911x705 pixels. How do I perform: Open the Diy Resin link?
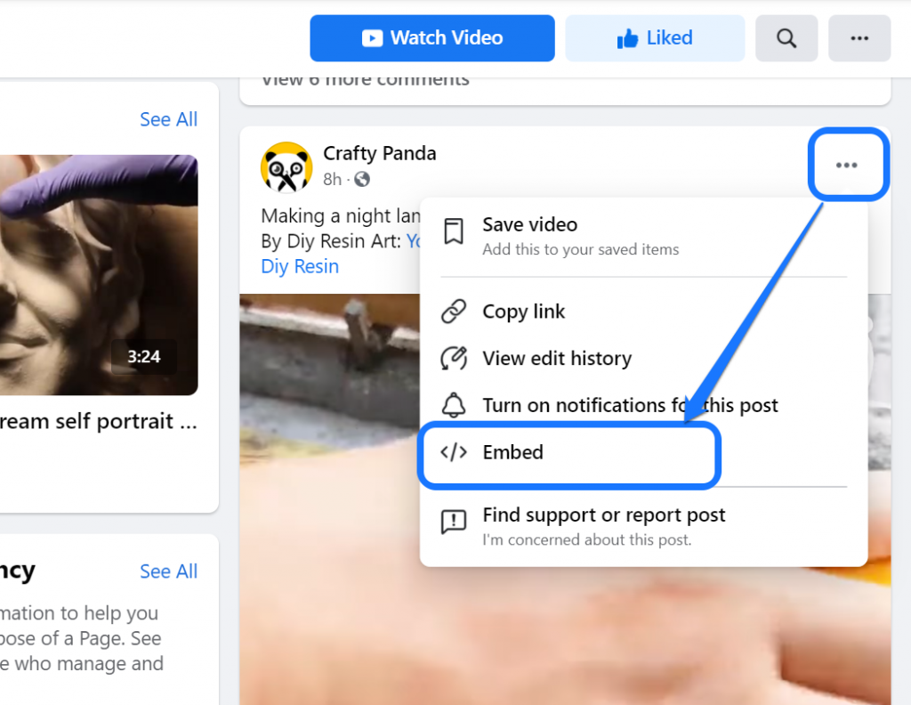(300, 266)
